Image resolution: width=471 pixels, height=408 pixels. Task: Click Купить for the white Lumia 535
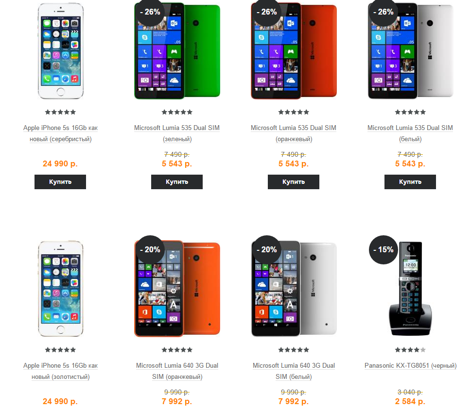coord(410,181)
